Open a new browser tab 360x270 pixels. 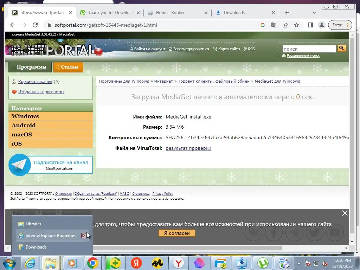point(287,13)
